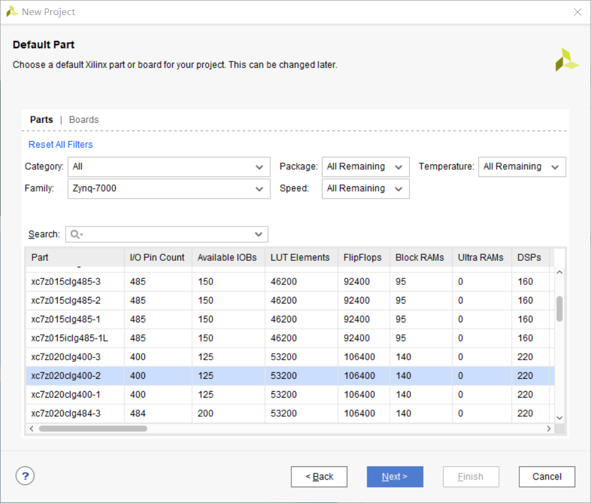Click the Reset All Filters link

[x=61, y=145]
